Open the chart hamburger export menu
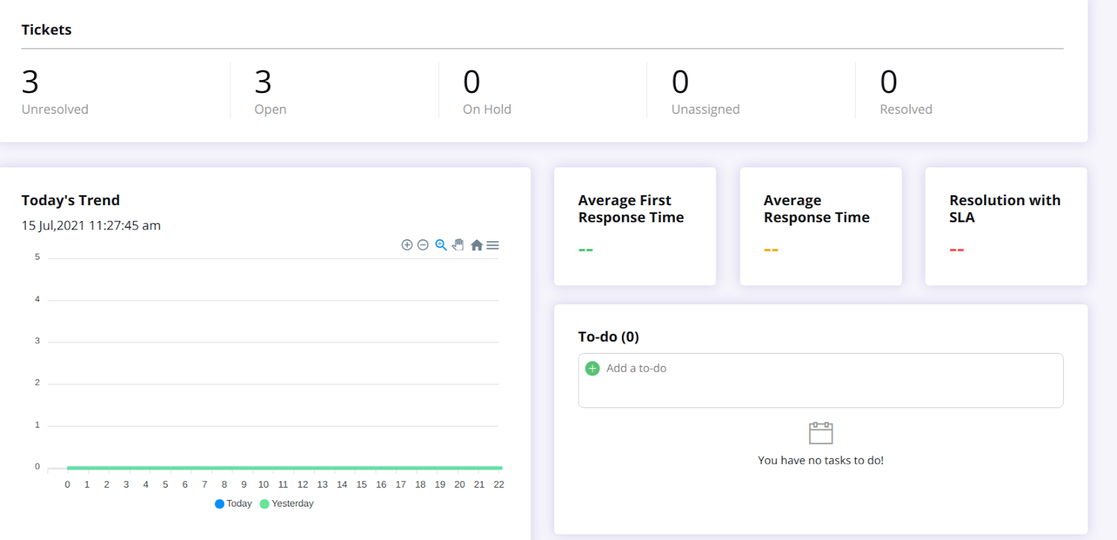Image resolution: width=1117 pixels, height=540 pixels. click(493, 246)
